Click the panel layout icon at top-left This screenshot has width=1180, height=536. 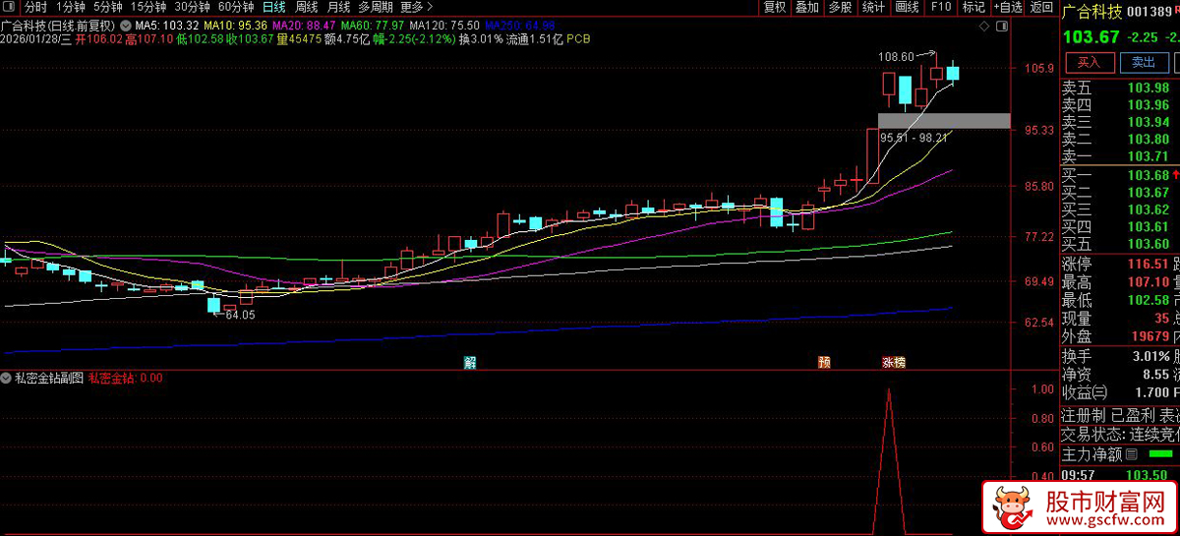[x=10, y=7]
